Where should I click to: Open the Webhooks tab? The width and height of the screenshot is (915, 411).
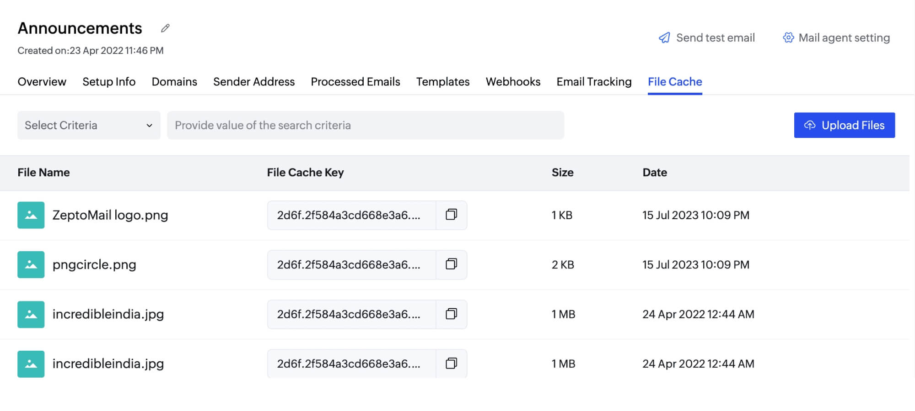[x=513, y=82]
